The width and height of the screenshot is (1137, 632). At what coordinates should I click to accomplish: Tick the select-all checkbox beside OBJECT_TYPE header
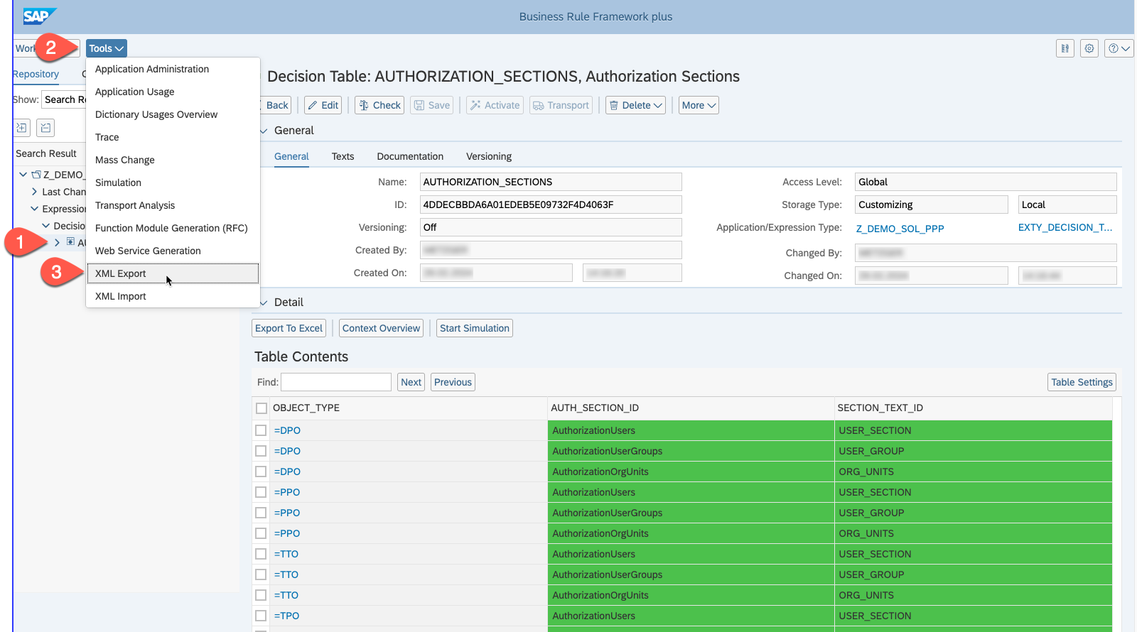point(262,408)
